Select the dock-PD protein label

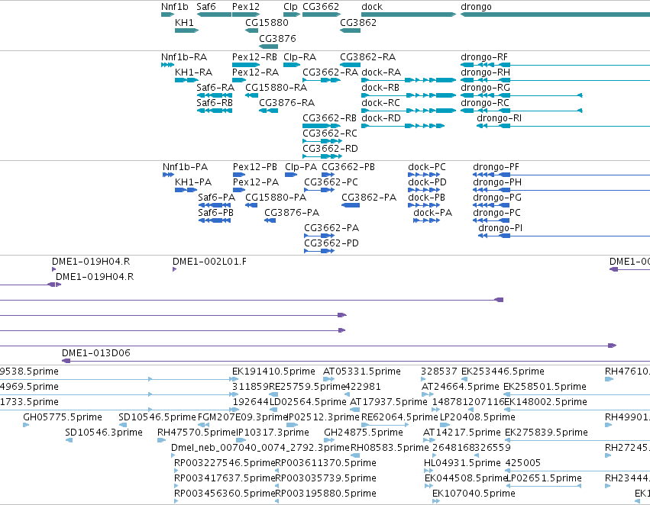click(x=428, y=182)
